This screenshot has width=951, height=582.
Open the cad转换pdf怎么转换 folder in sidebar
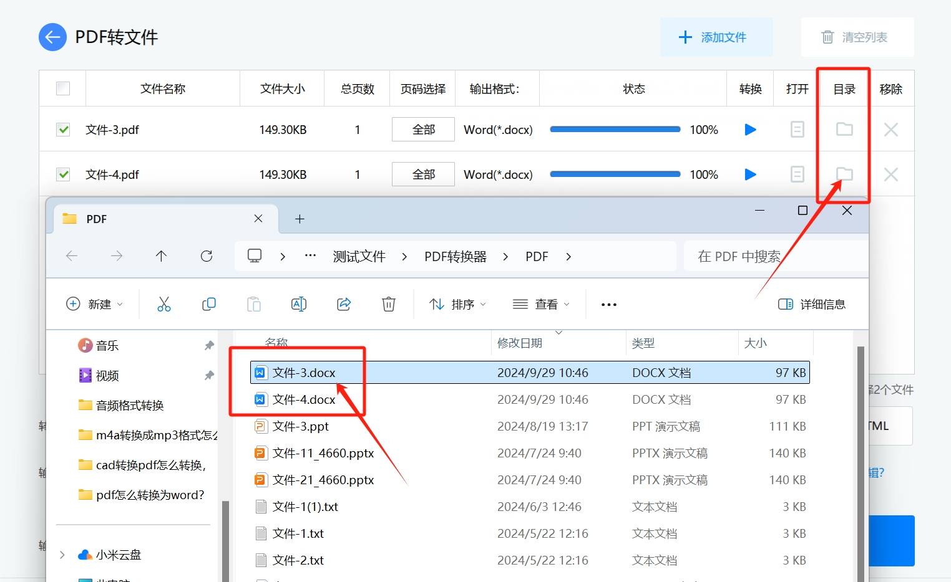click(x=142, y=465)
